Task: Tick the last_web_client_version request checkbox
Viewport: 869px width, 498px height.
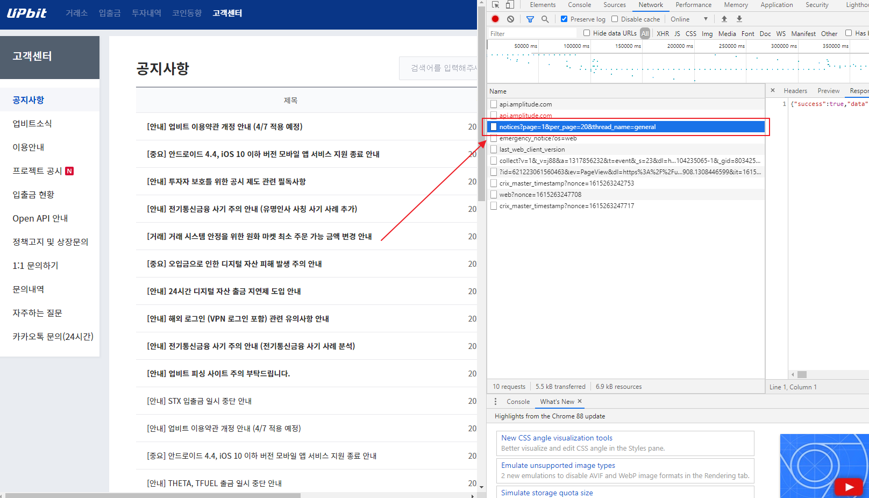Action: tap(494, 149)
